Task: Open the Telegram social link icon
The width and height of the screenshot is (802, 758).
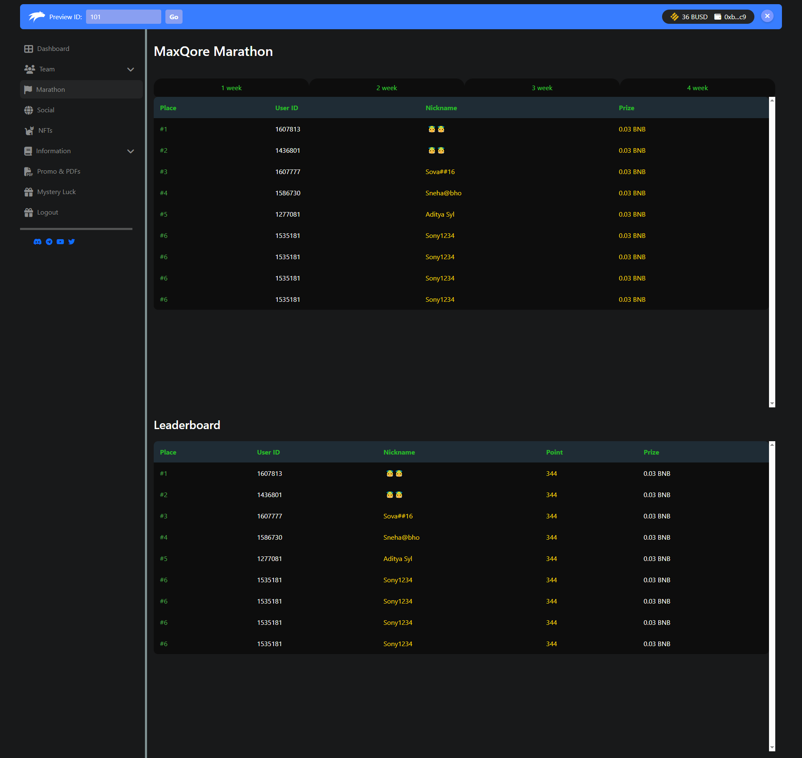Action: click(x=49, y=242)
